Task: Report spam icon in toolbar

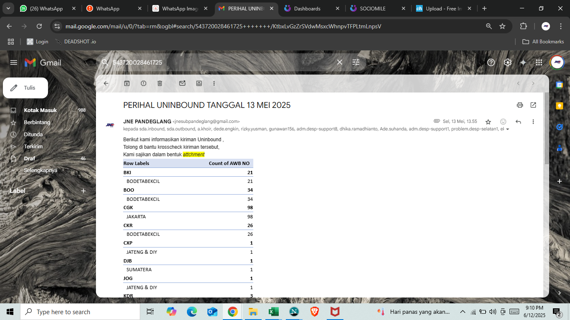Action: coord(144,83)
